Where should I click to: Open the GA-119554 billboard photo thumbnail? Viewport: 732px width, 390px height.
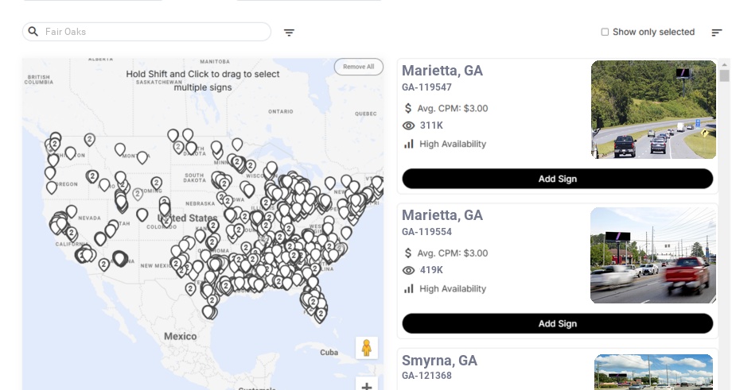tap(653, 255)
